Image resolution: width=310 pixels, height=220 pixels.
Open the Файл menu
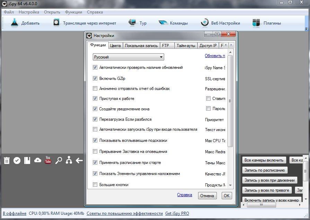click(9, 12)
